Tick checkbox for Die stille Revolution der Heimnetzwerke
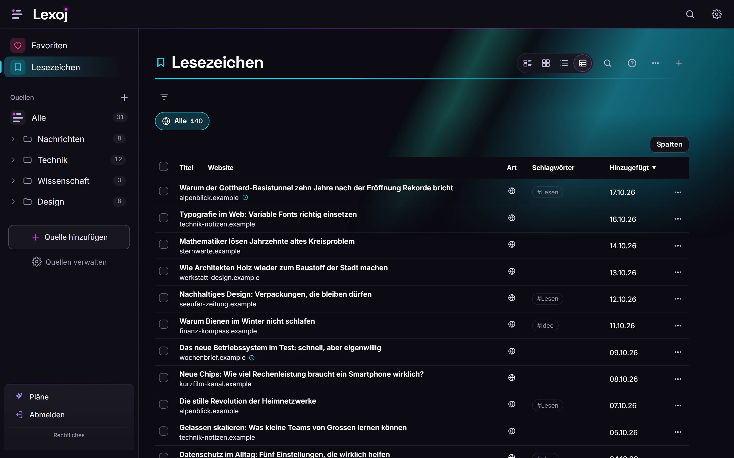The height and width of the screenshot is (458, 734). [163, 404]
